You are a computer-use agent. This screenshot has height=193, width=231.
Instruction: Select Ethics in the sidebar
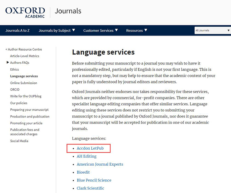click(14, 69)
